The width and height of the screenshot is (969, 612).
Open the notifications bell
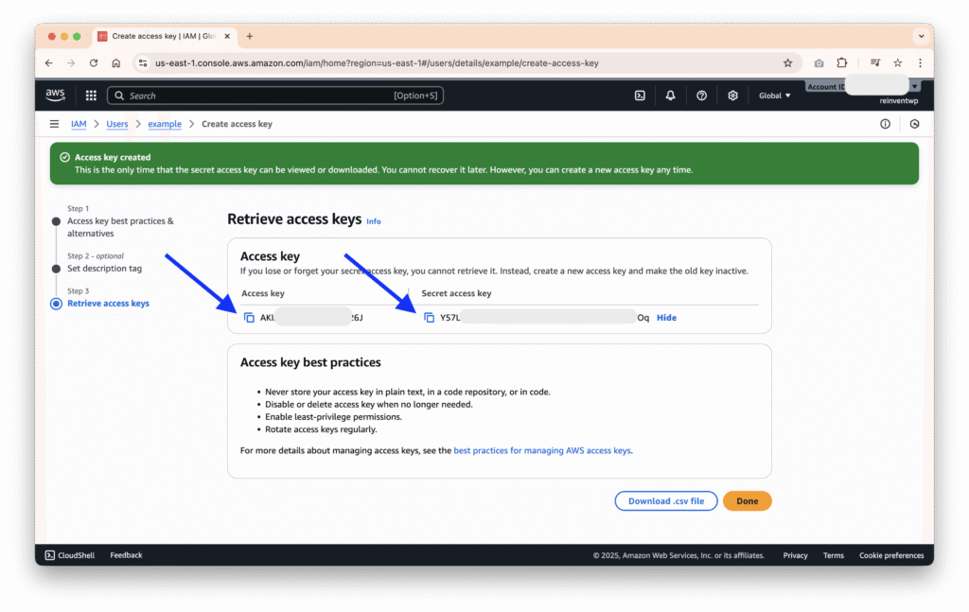pos(670,96)
